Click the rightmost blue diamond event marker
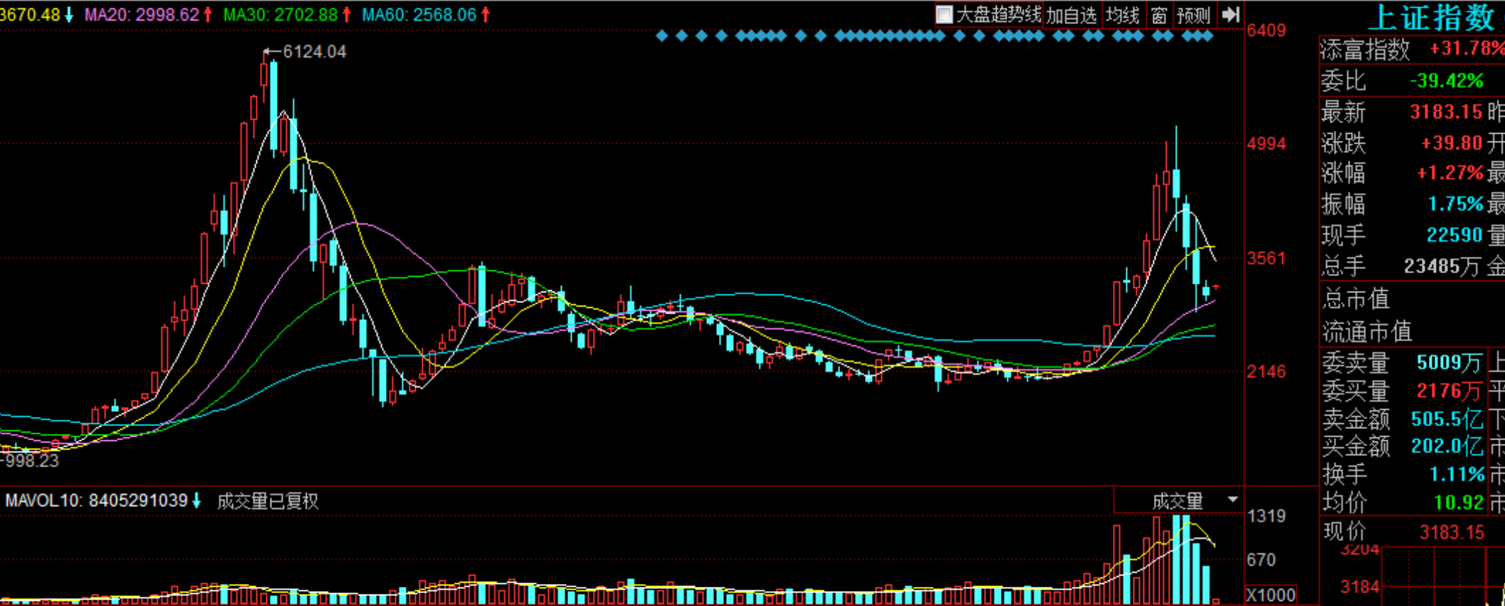 (x=1207, y=36)
